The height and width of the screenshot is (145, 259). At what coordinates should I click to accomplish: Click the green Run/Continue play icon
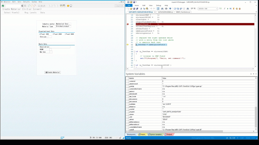click(x=227, y=9)
